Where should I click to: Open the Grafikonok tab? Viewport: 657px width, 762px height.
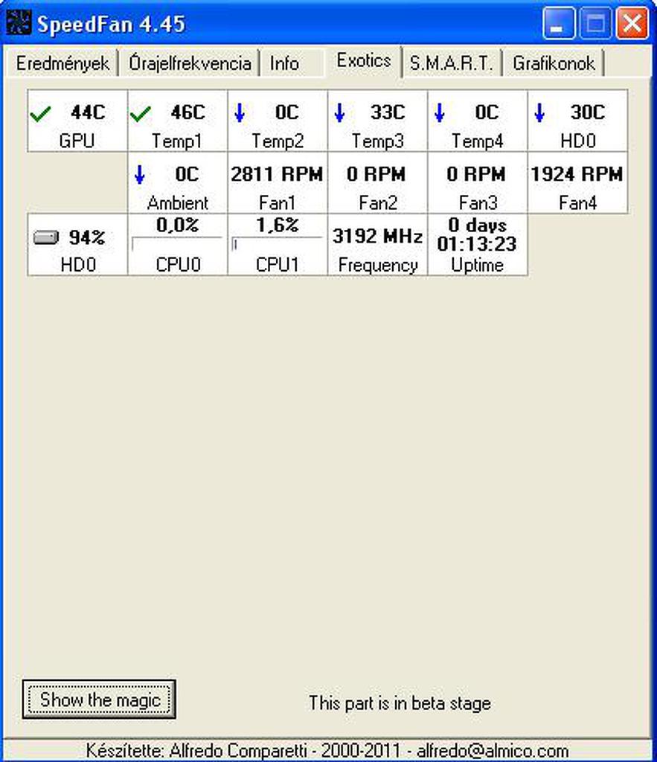click(554, 63)
